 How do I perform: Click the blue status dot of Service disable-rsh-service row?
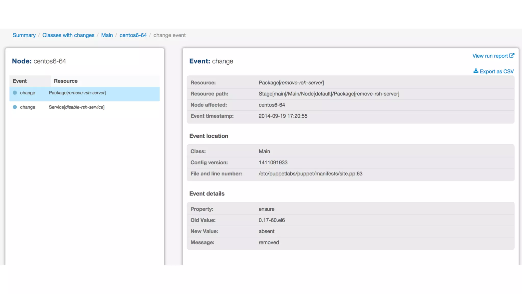tap(15, 107)
